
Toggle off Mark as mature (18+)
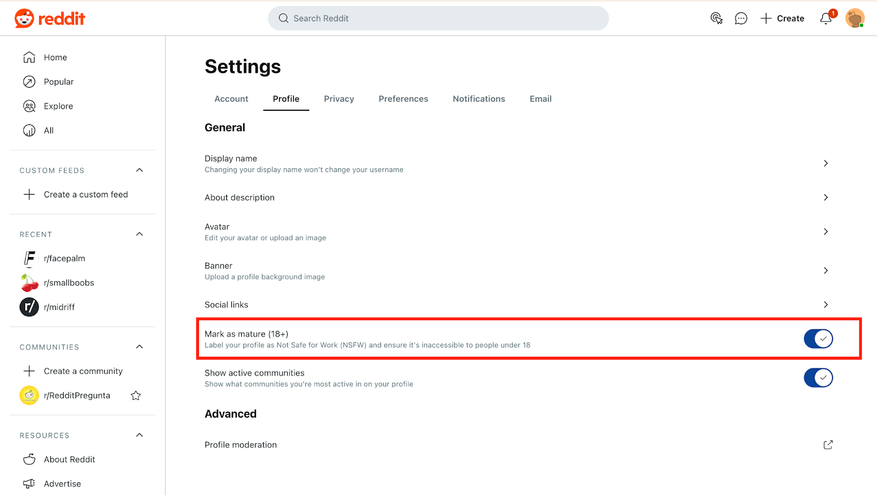(x=818, y=339)
